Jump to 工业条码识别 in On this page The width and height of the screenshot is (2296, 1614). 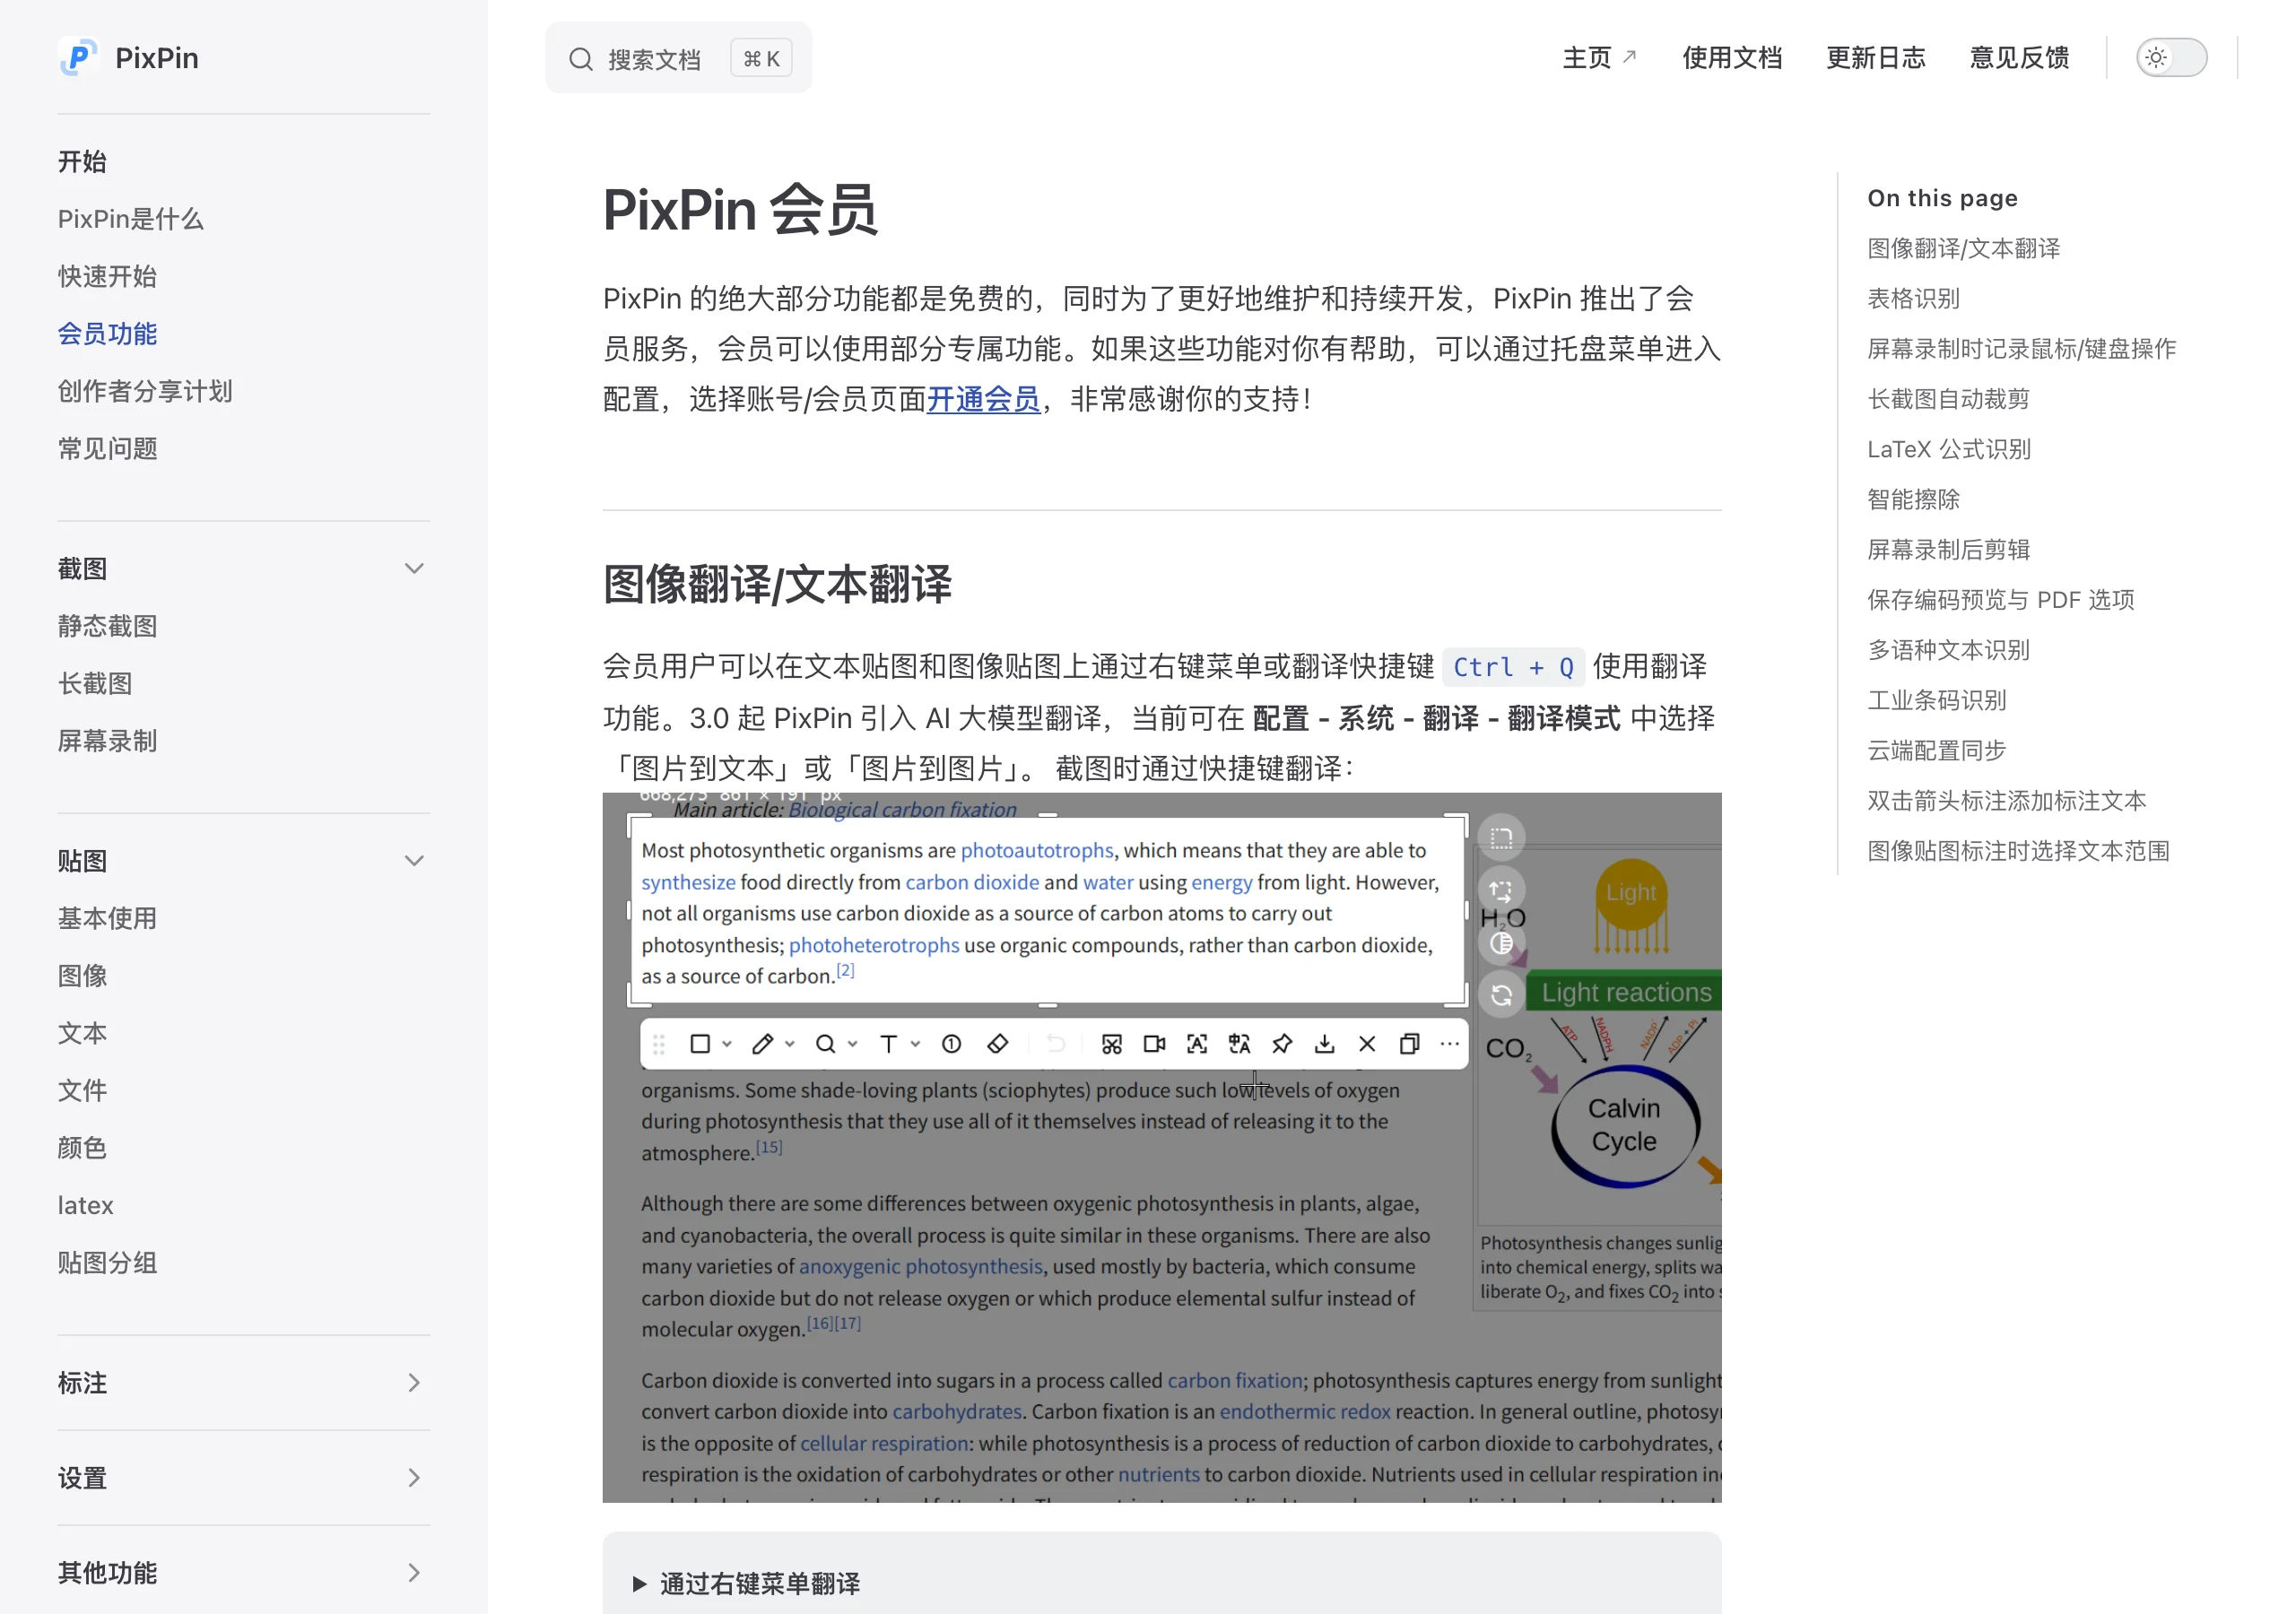[1936, 700]
